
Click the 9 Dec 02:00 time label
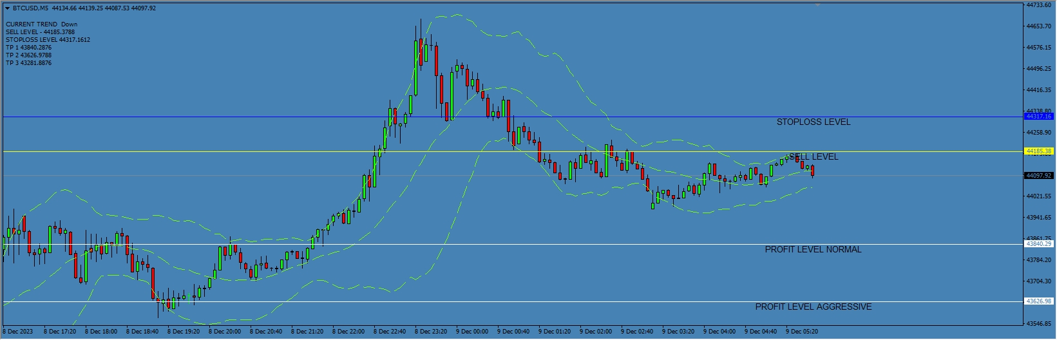tap(596, 332)
